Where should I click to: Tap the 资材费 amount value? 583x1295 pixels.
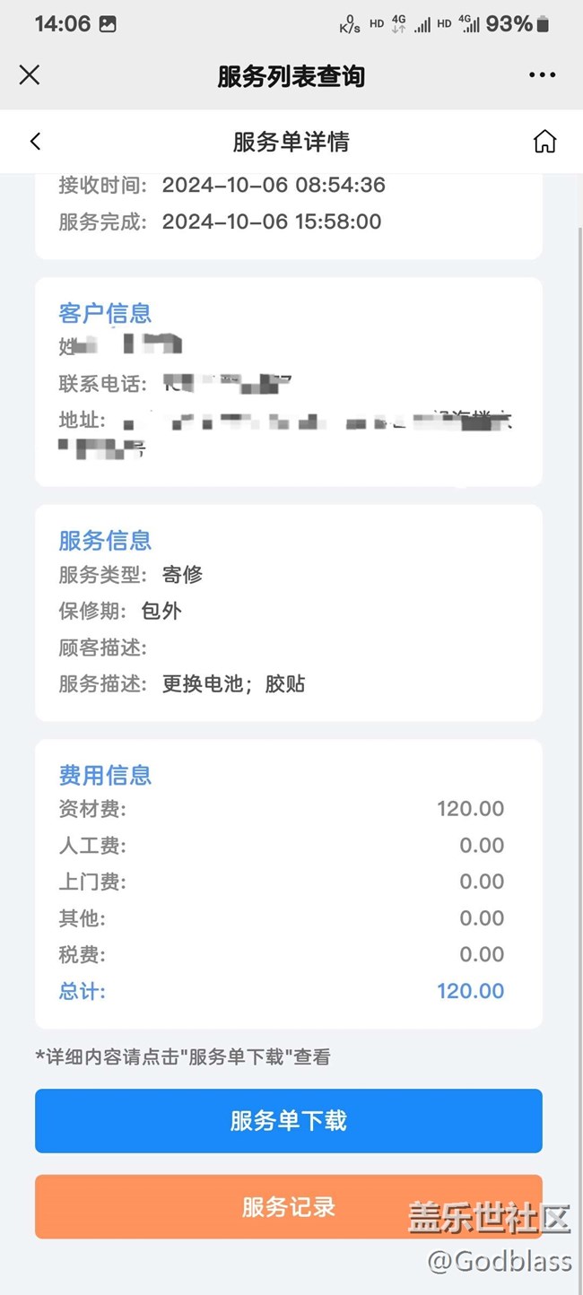470,809
